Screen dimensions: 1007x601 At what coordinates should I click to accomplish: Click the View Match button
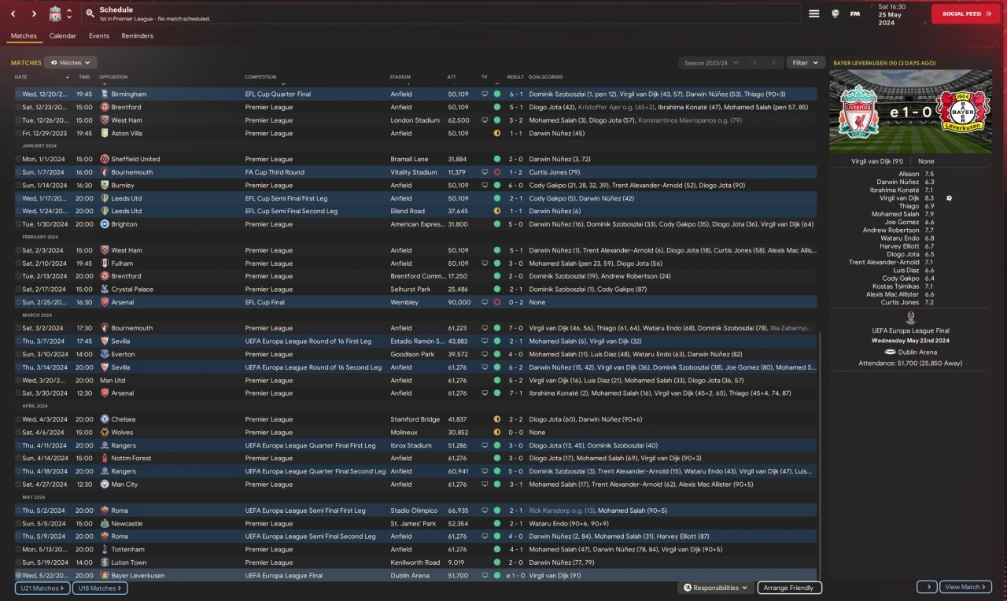coord(965,587)
